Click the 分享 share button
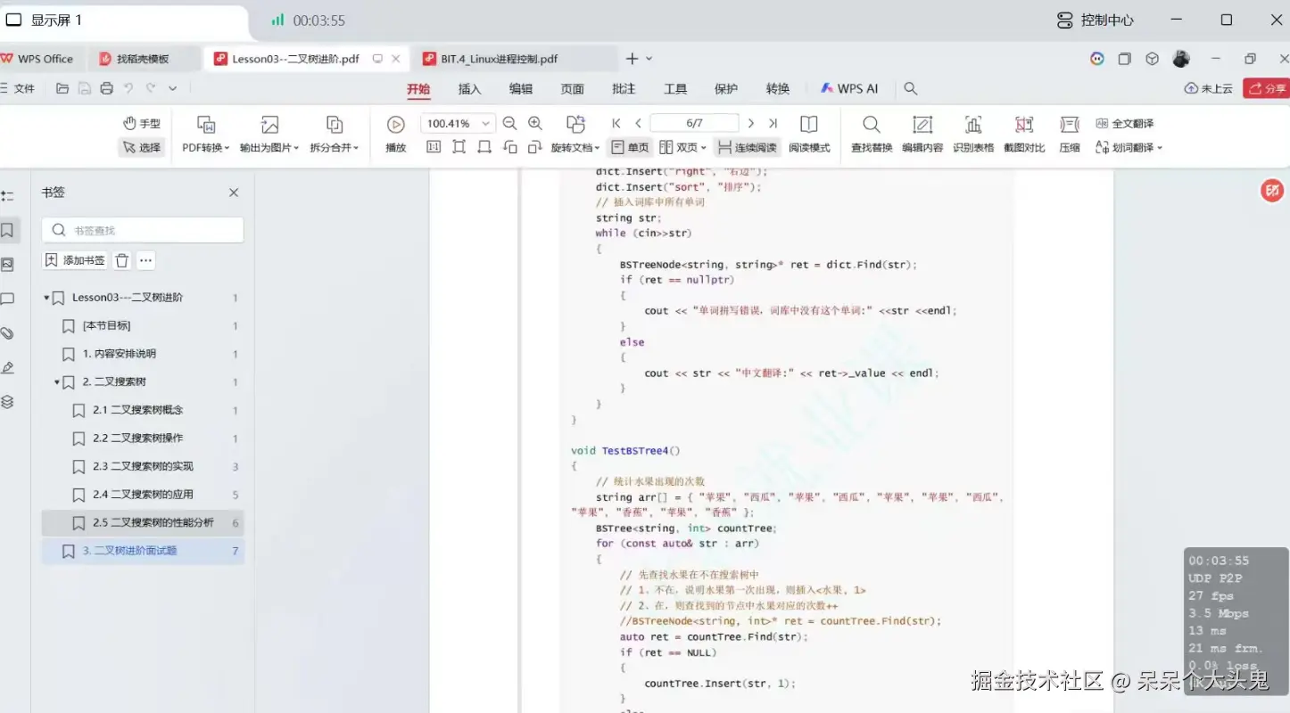1290x713 pixels. 1267,89
